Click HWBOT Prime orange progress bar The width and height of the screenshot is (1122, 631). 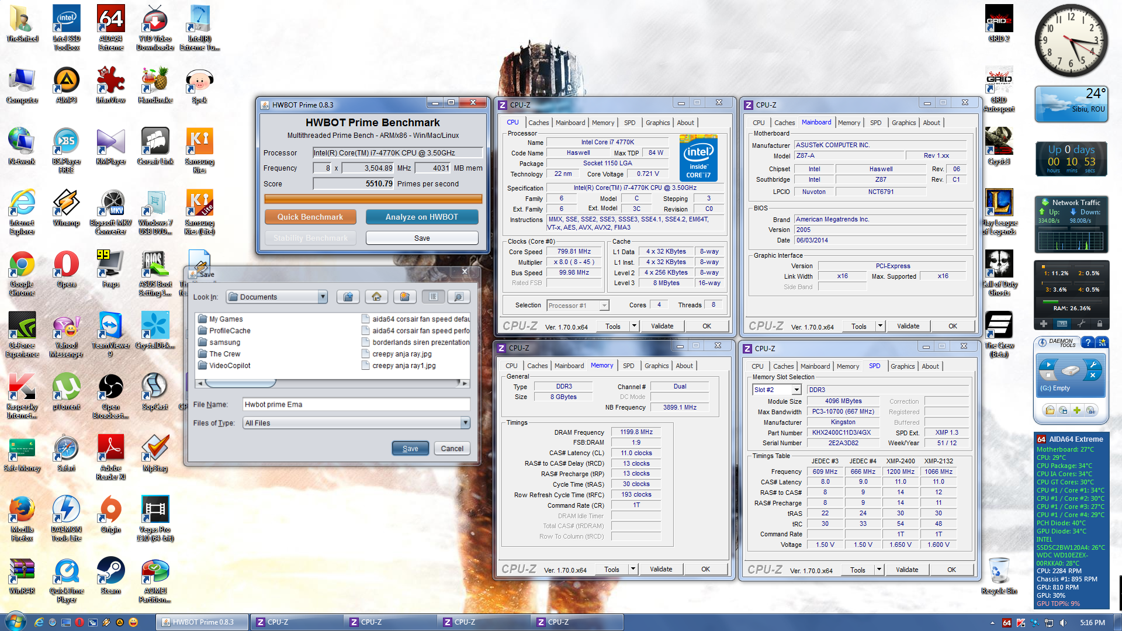coord(373,199)
